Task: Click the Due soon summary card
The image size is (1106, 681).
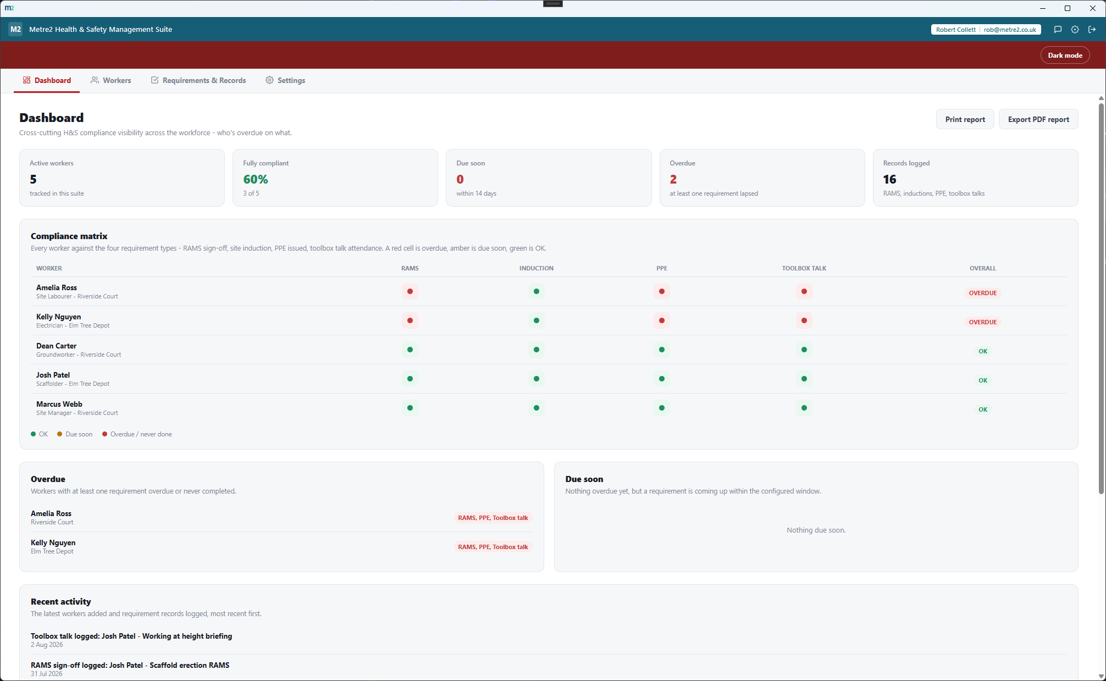Action: (x=549, y=178)
